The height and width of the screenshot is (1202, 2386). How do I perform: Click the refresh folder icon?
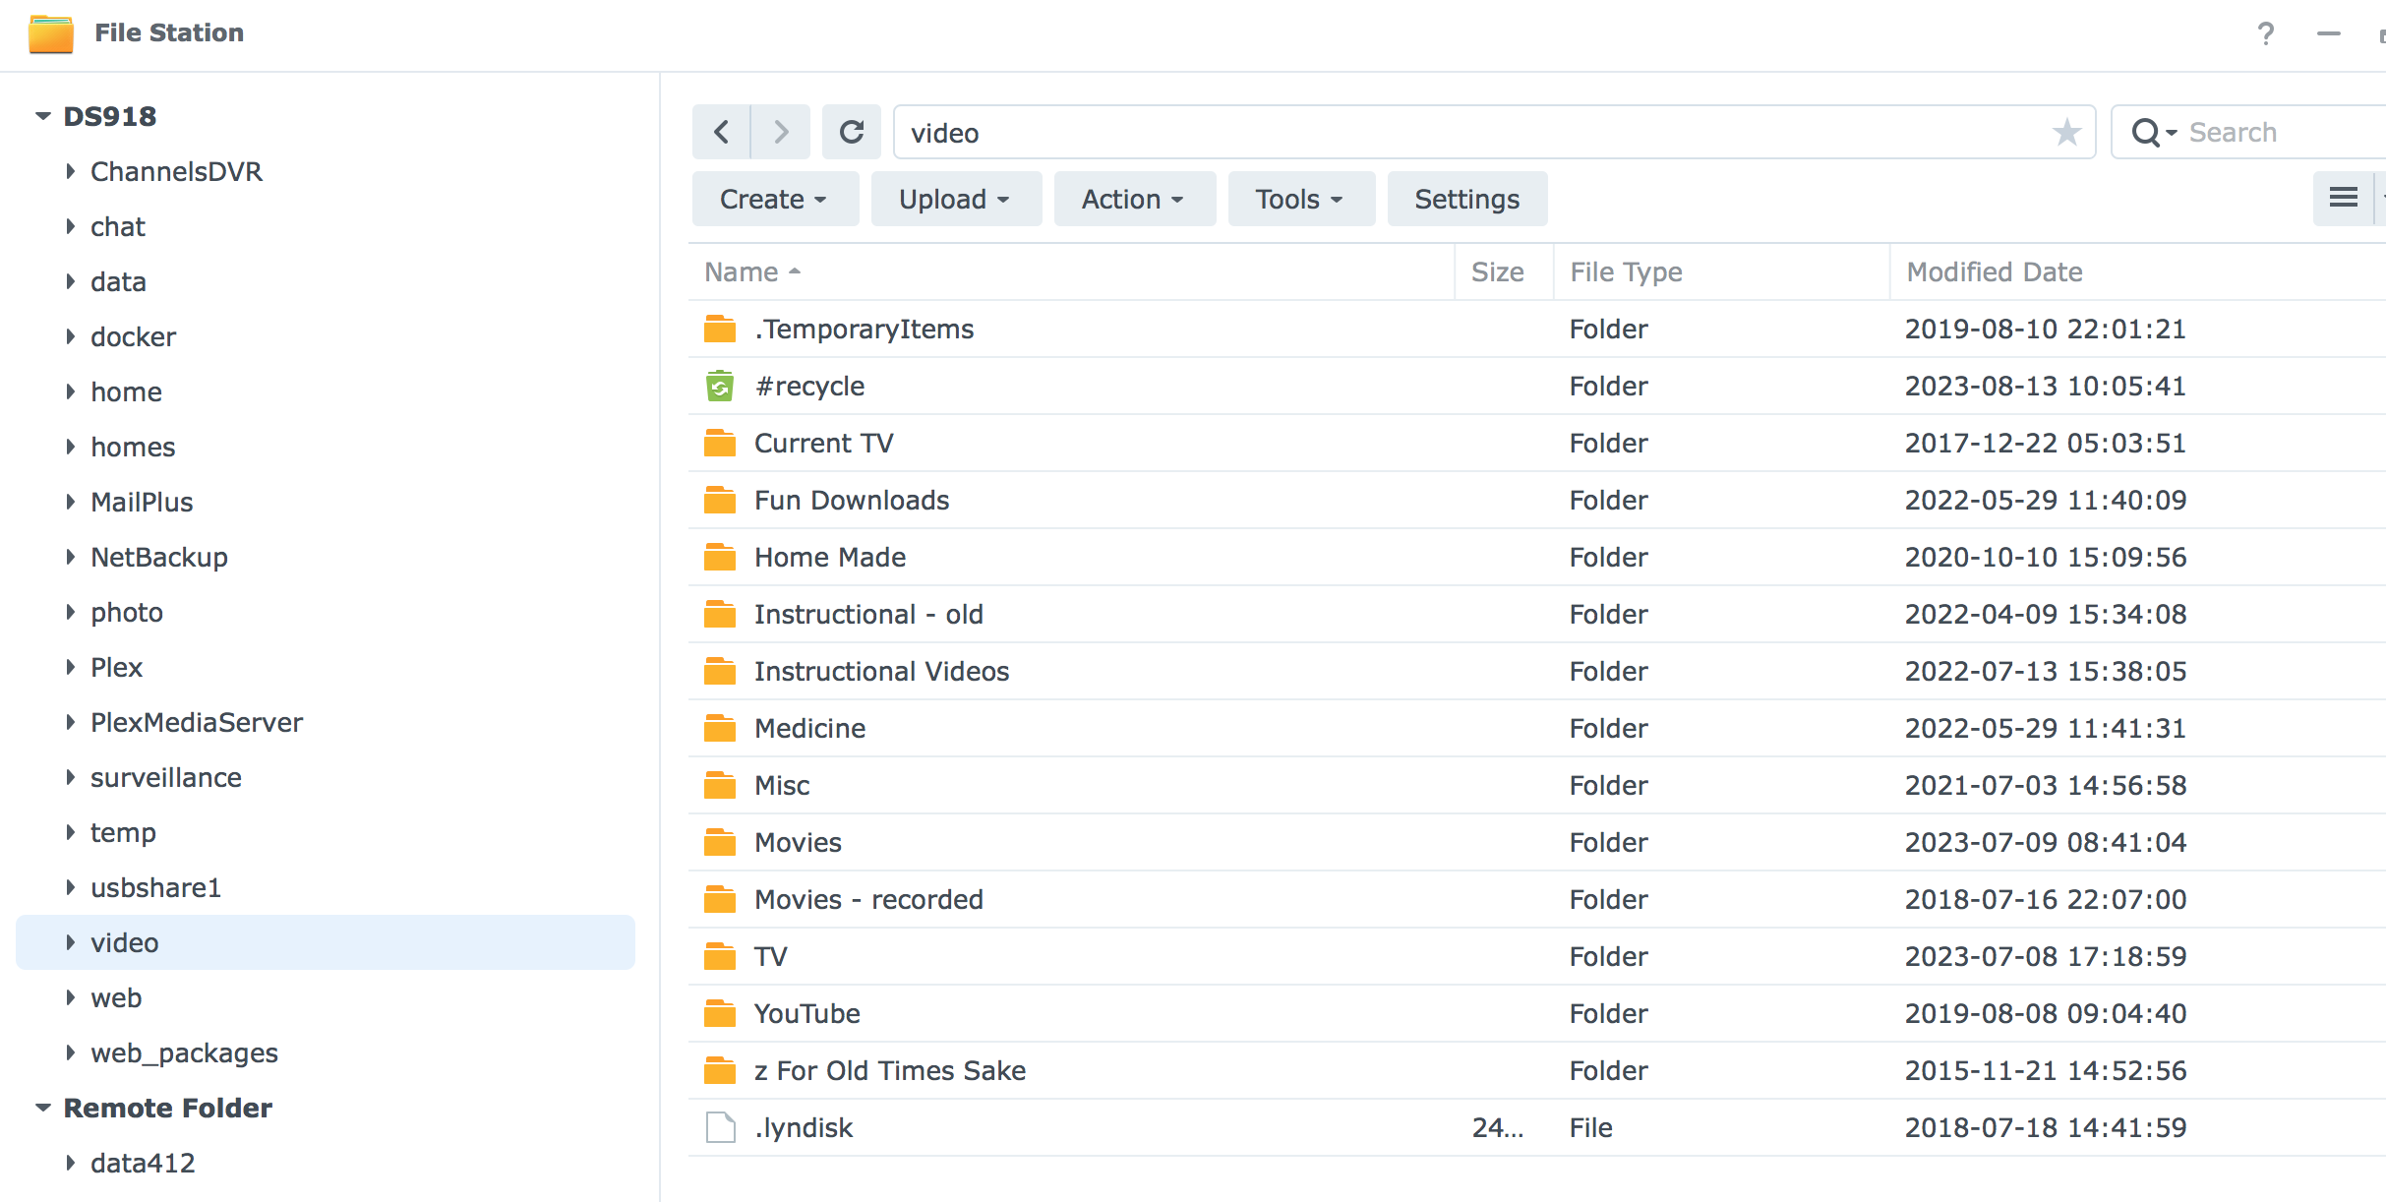852,132
